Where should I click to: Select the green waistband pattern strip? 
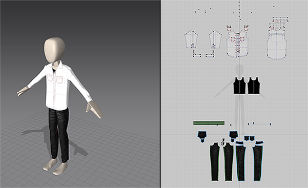coord(209,123)
